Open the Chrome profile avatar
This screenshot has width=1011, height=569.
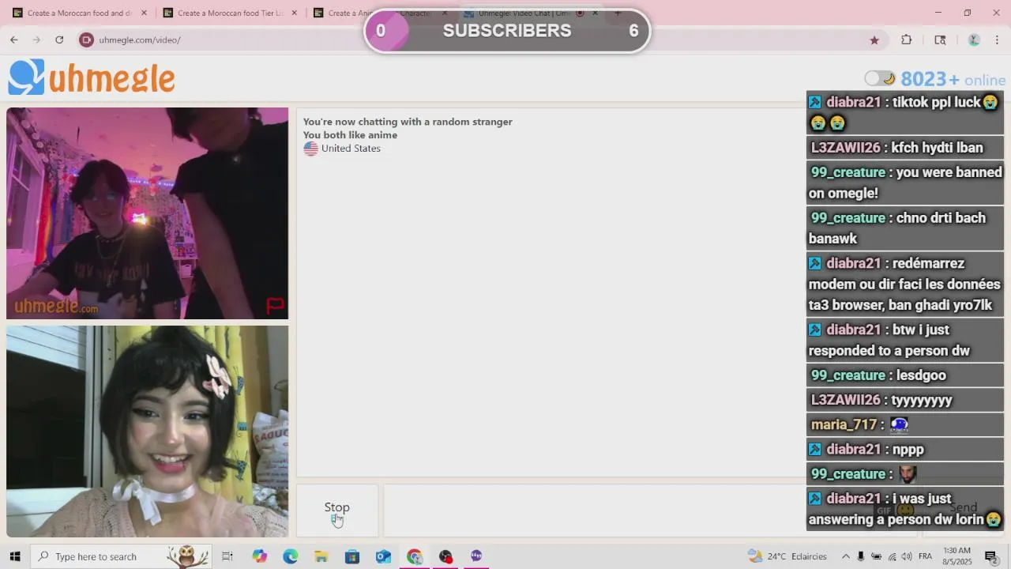(974, 40)
